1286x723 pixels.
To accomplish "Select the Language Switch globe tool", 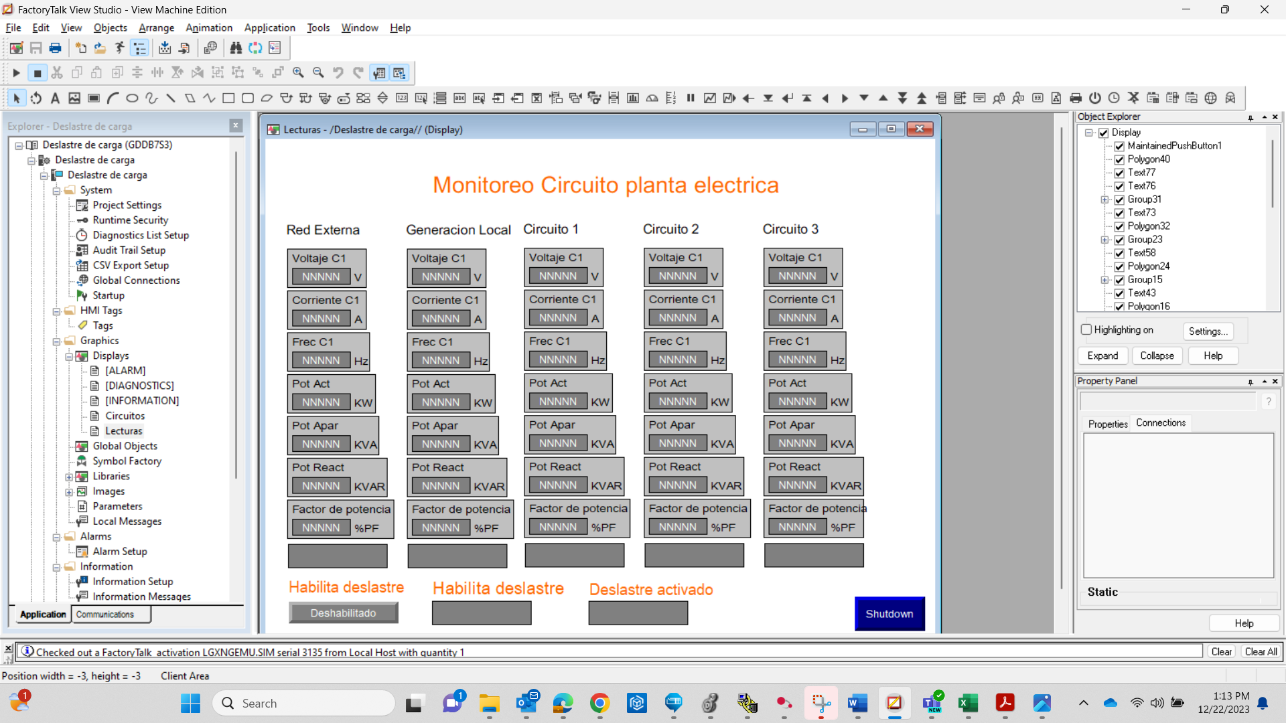I will click(x=1210, y=98).
